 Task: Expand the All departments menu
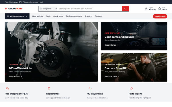click(17, 16)
